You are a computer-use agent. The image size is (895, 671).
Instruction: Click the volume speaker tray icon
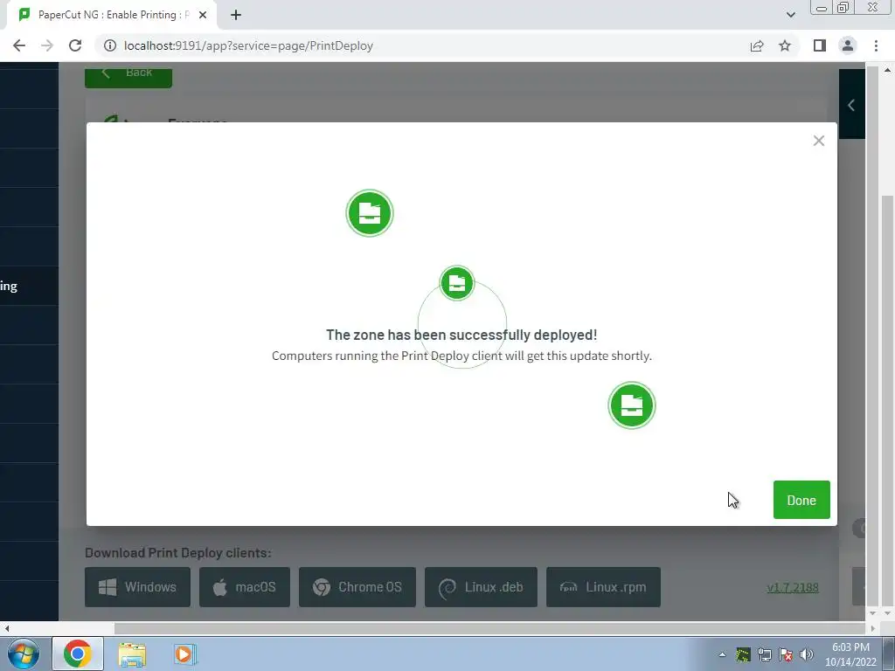pos(807,654)
